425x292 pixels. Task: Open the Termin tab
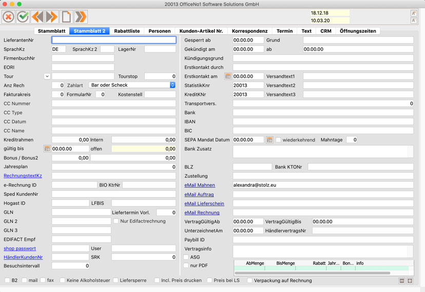[x=284, y=31]
